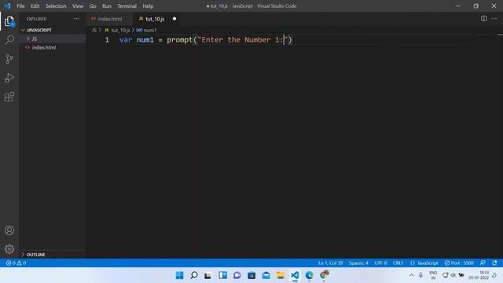Open the Selection menu
503x283 pixels.
pos(56,6)
